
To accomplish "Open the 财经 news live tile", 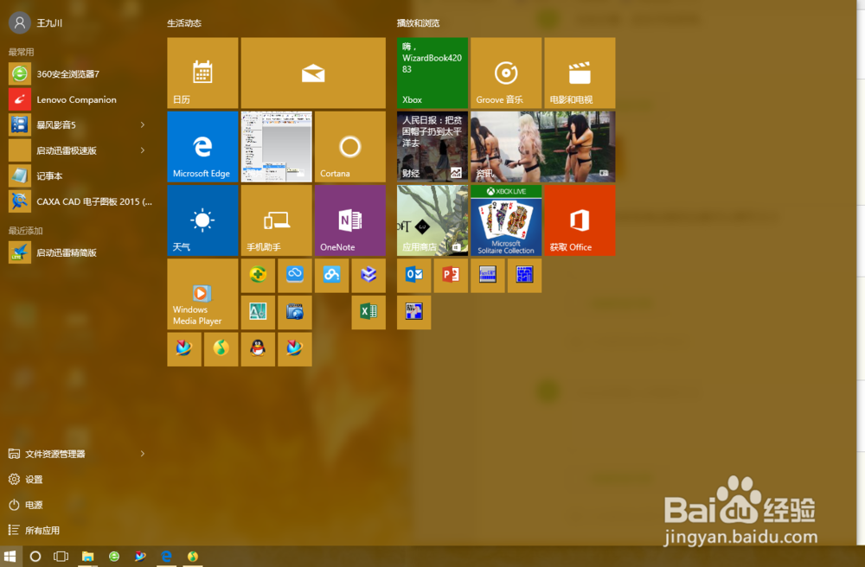I will click(x=432, y=147).
